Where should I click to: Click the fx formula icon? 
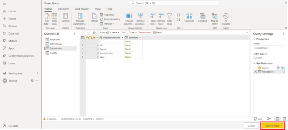tap(94, 32)
